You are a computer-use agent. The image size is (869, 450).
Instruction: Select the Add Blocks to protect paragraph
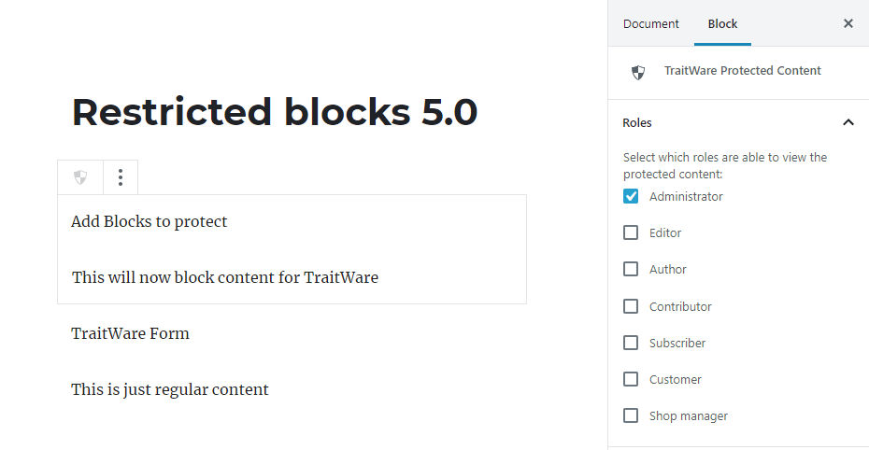150,221
